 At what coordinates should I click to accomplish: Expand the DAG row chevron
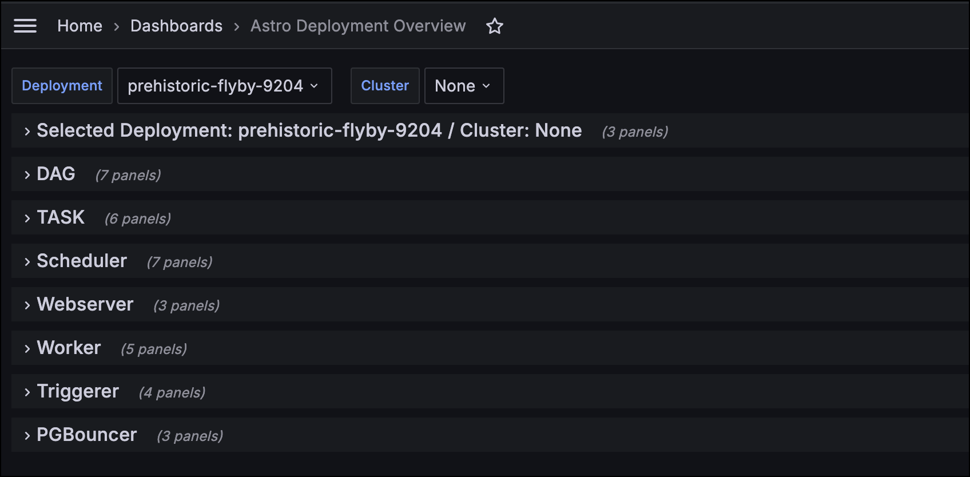[27, 175]
